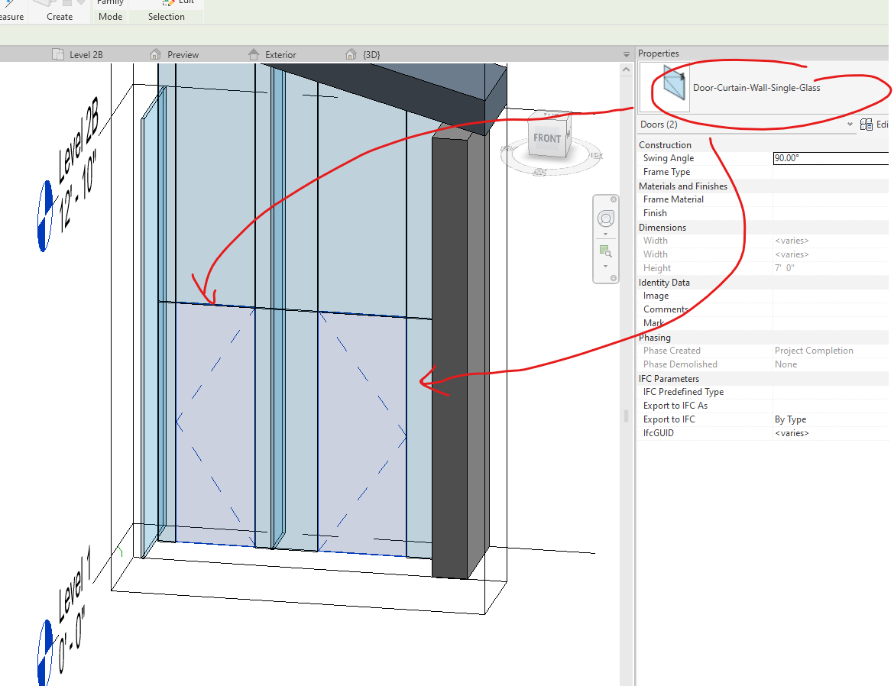
Task: Click the viewport scrollbar up arrow
Action: [x=625, y=68]
